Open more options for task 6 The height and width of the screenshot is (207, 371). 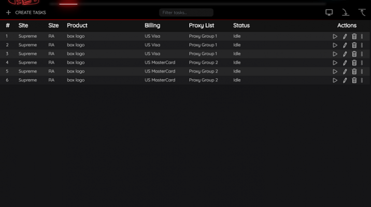(362, 80)
